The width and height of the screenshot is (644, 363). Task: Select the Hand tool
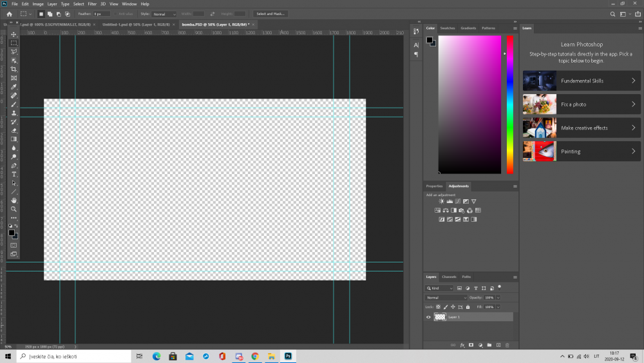14,201
